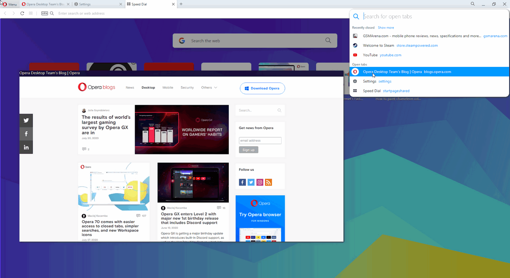Open start page via grid icon in address bar
The image size is (510, 278).
click(31, 13)
